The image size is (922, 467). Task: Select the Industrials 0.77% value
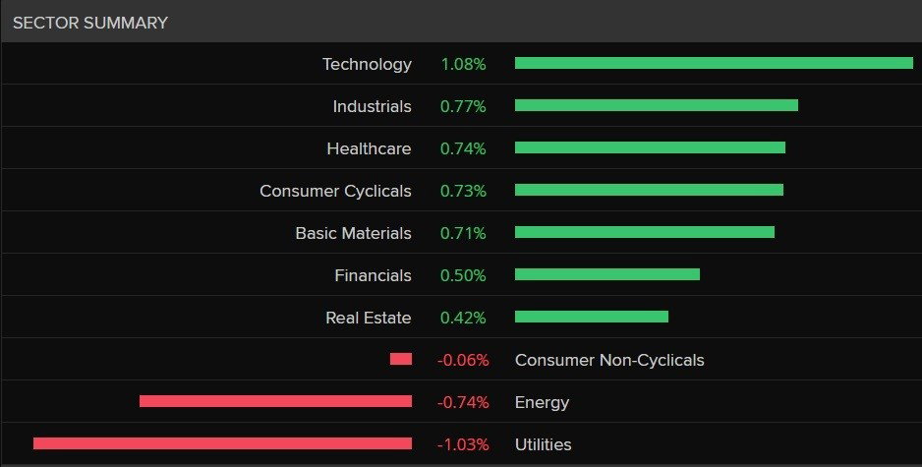[463, 106]
